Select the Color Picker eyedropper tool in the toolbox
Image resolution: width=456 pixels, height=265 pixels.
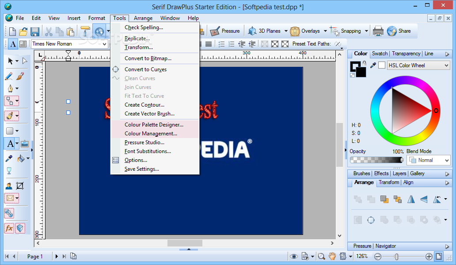[9, 158]
